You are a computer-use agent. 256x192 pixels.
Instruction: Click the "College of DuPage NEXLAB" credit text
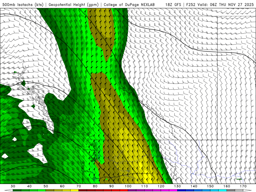129,5
